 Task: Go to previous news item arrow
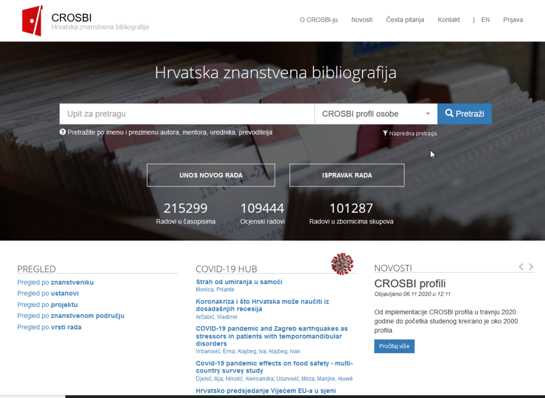520,267
